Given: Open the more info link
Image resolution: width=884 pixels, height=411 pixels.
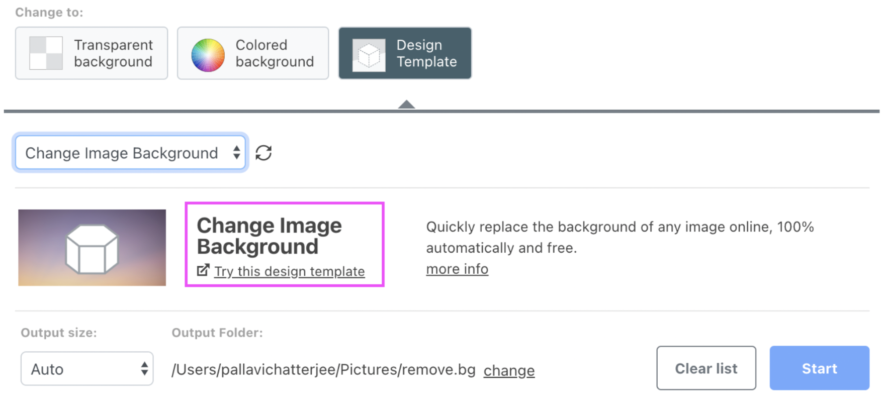Looking at the screenshot, I should [x=457, y=269].
